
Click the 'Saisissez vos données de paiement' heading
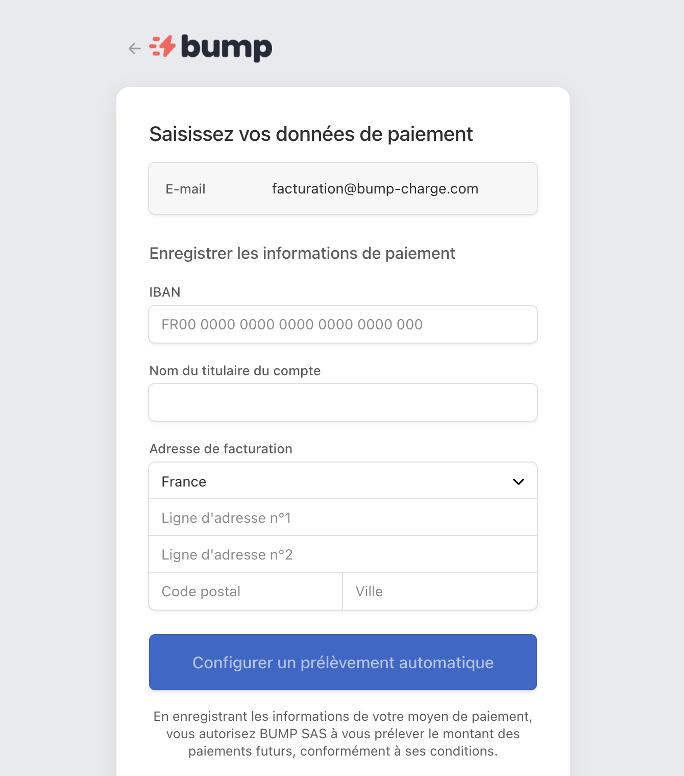[311, 134]
